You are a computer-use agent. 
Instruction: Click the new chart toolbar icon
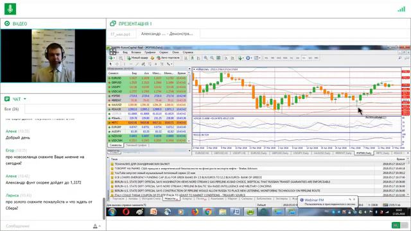pyautogui.click(x=111, y=58)
